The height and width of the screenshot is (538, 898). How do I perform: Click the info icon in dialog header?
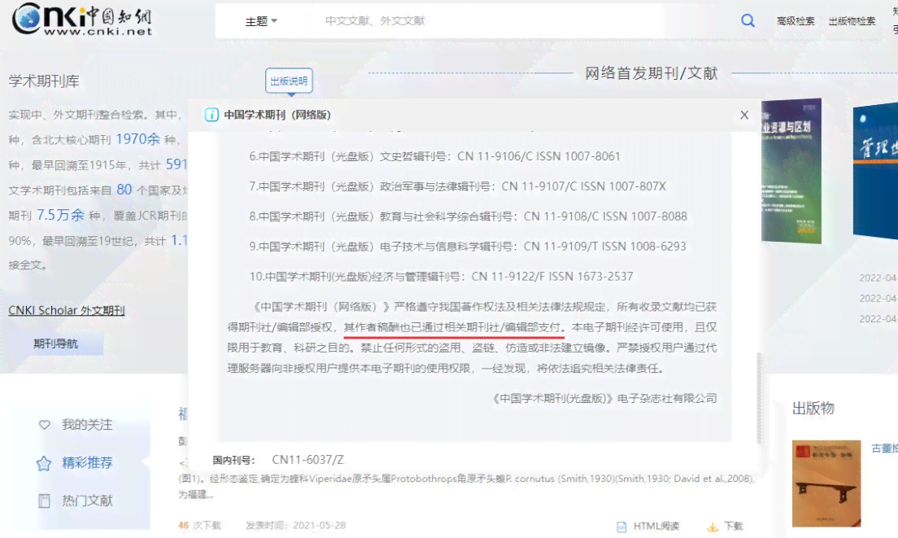pyautogui.click(x=211, y=115)
